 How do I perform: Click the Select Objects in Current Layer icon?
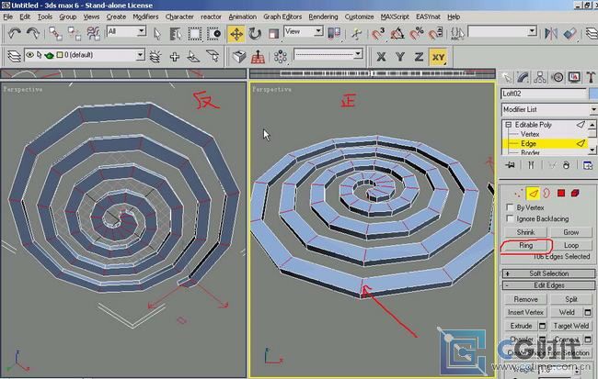coord(193,57)
